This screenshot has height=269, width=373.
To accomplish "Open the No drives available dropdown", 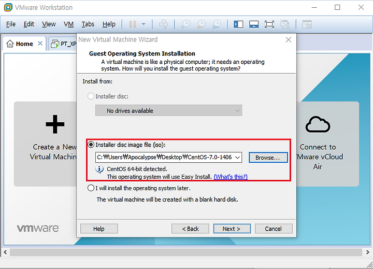I will 169,110.
